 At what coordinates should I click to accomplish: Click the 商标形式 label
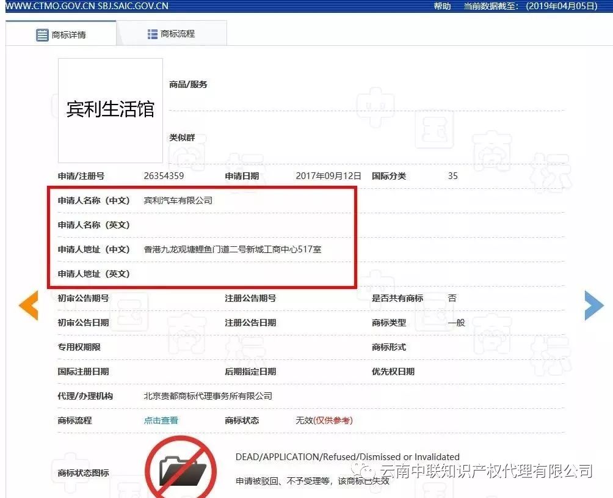pyautogui.click(x=388, y=347)
